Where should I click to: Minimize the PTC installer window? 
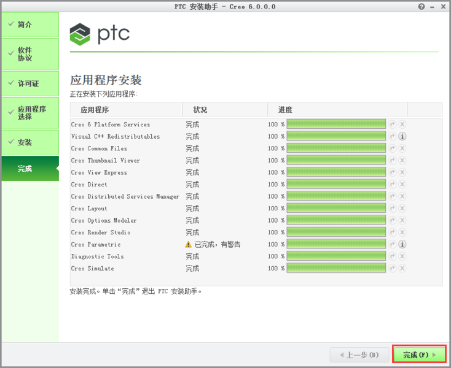432,7
